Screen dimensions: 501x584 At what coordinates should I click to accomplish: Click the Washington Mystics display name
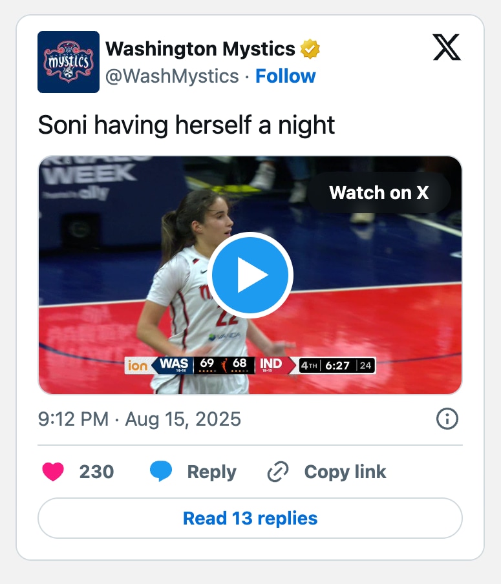200,48
